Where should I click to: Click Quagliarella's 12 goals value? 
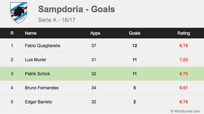coord(135,46)
